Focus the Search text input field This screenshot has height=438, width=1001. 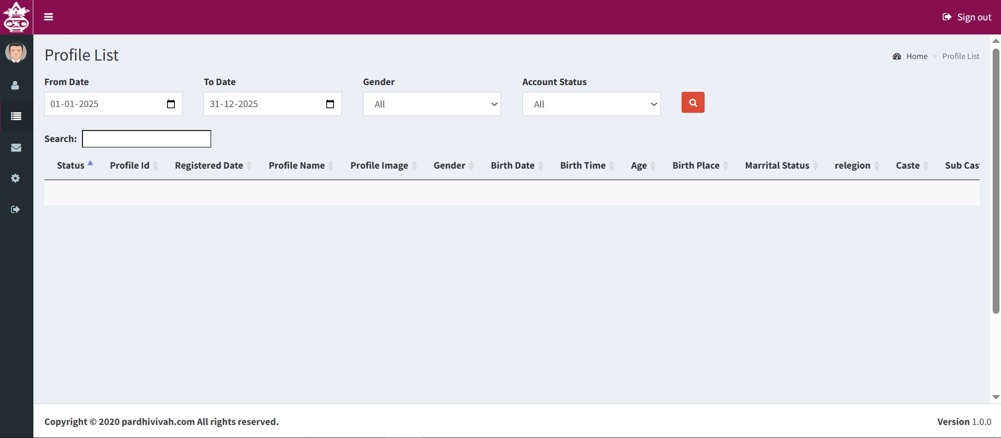pos(147,139)
